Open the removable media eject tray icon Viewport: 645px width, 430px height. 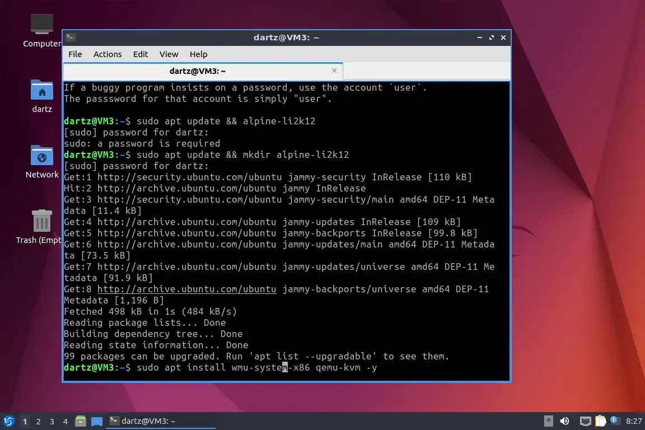548,421
